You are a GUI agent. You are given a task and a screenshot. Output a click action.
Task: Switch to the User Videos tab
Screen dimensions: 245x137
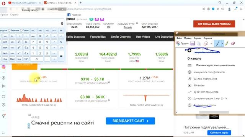143,37
